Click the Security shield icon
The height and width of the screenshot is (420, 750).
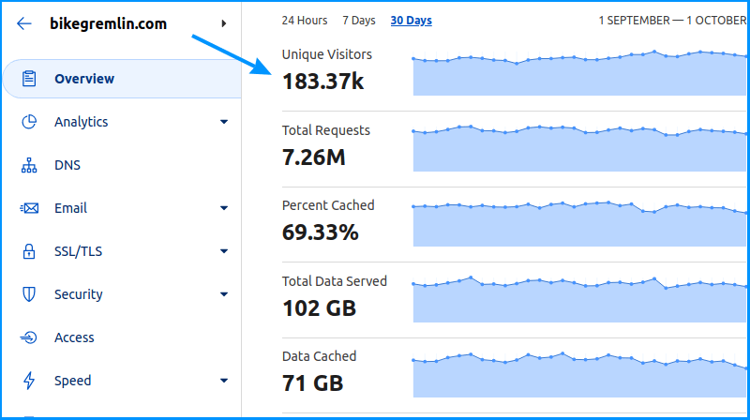point(29,294)
